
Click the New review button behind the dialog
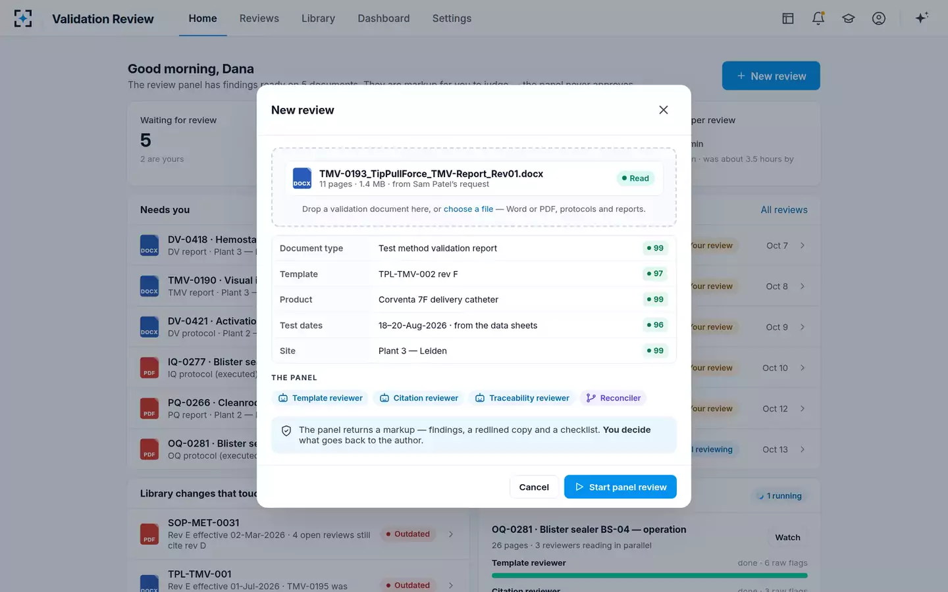pos(771,76)
